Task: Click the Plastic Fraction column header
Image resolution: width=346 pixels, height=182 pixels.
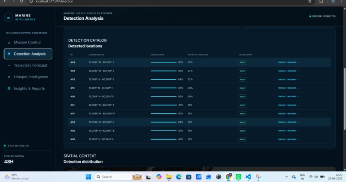Action: 198,55
